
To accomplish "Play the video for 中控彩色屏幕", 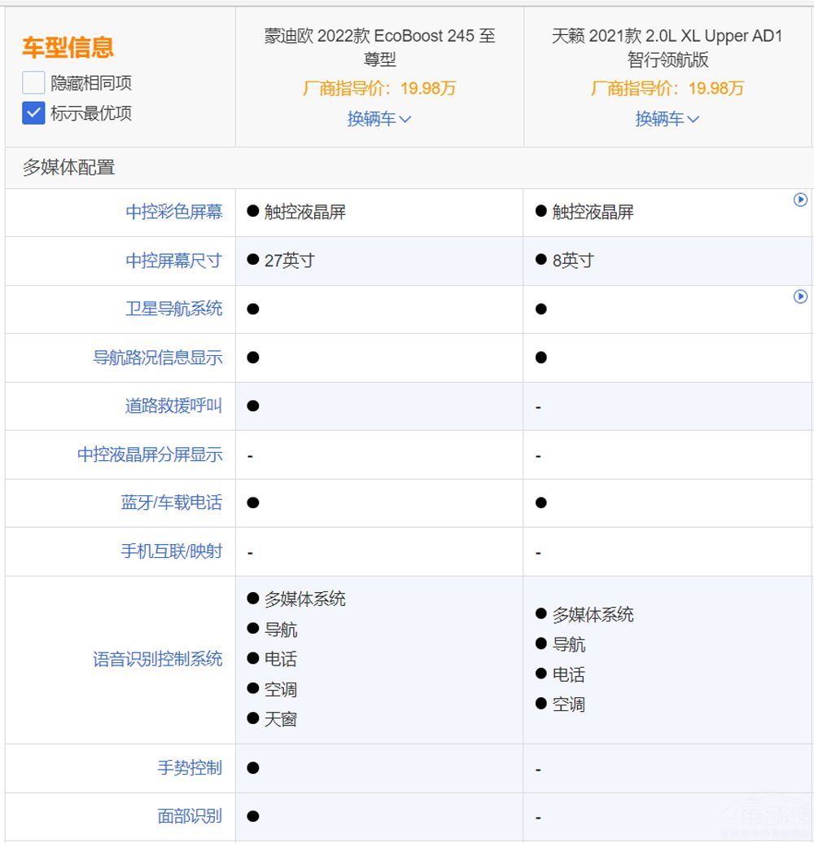I will coord(802,200).
